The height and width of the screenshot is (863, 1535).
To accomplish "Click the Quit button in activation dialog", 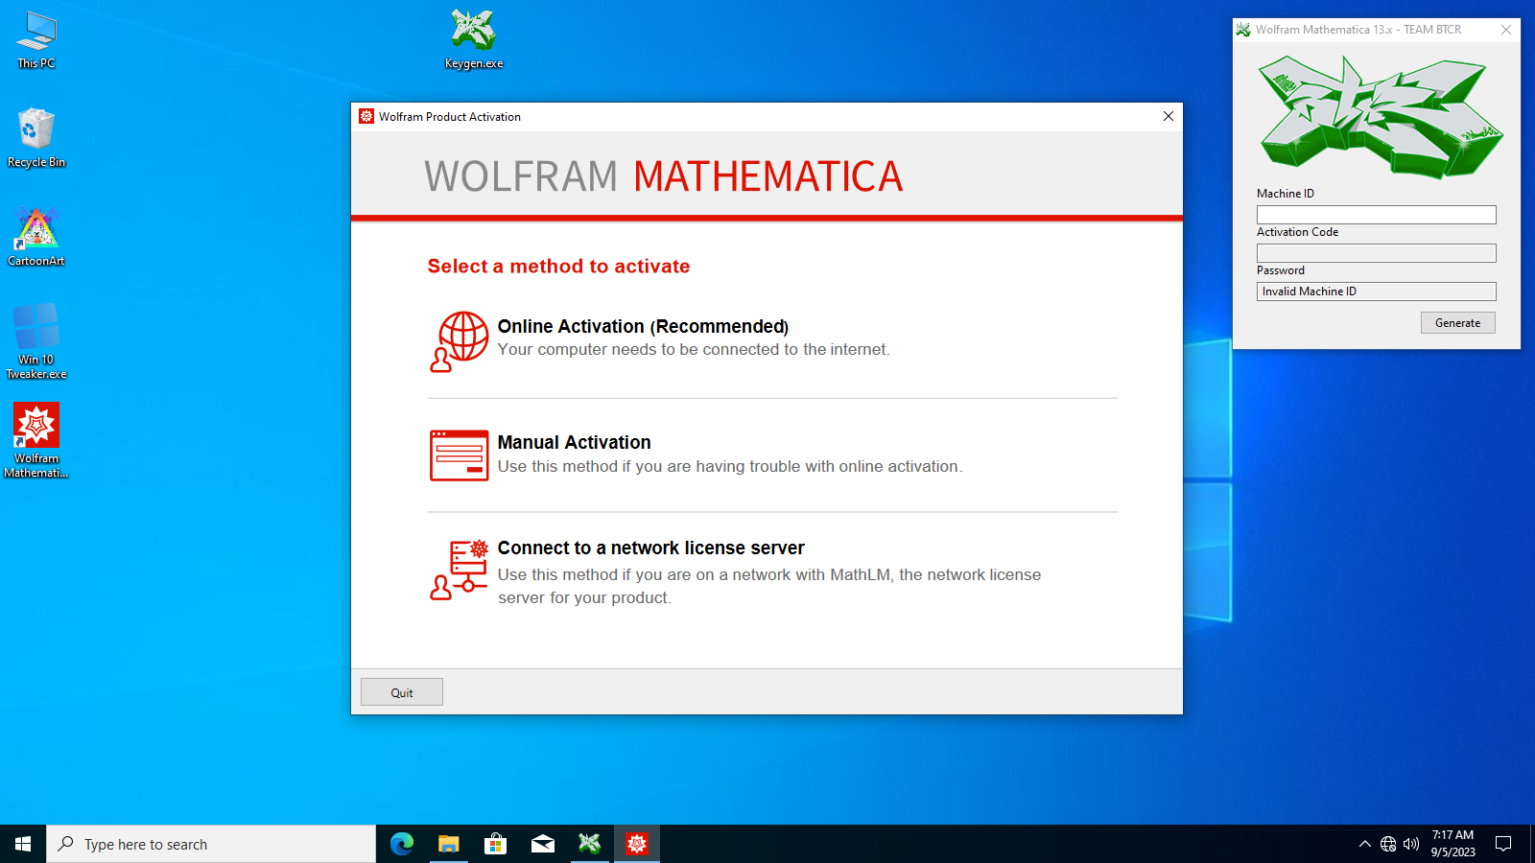I will 402,692.
